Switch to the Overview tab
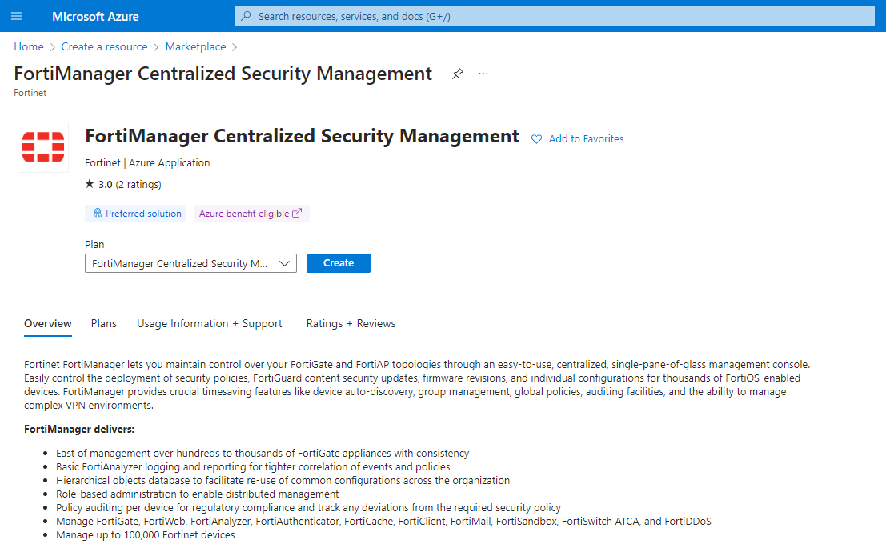This screenshot has width=886, height=548. point(48,324)
